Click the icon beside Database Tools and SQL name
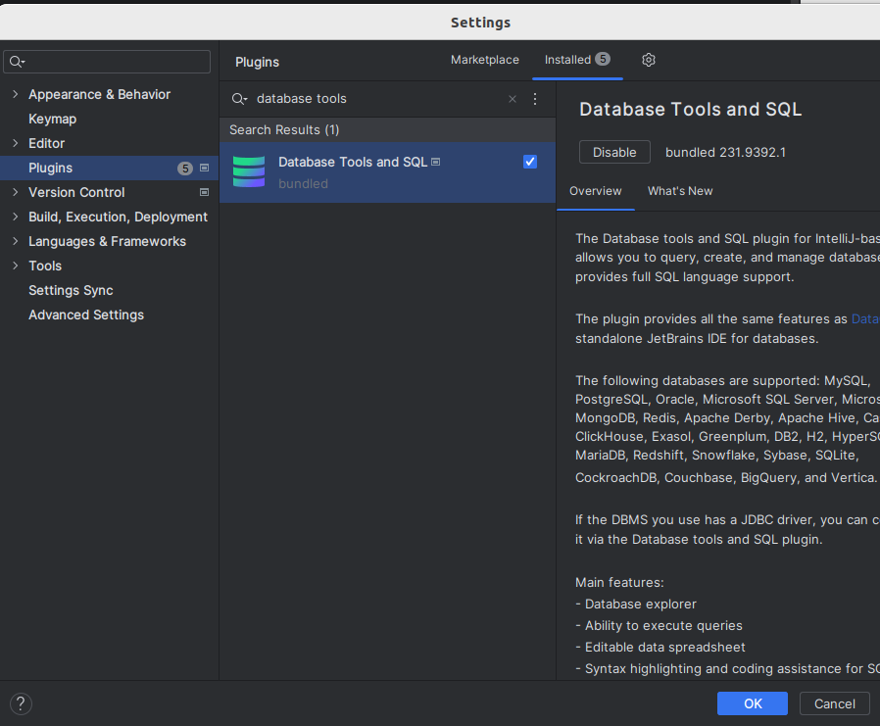This screenshot has height=726, width=880. click(x=435, y=162)
